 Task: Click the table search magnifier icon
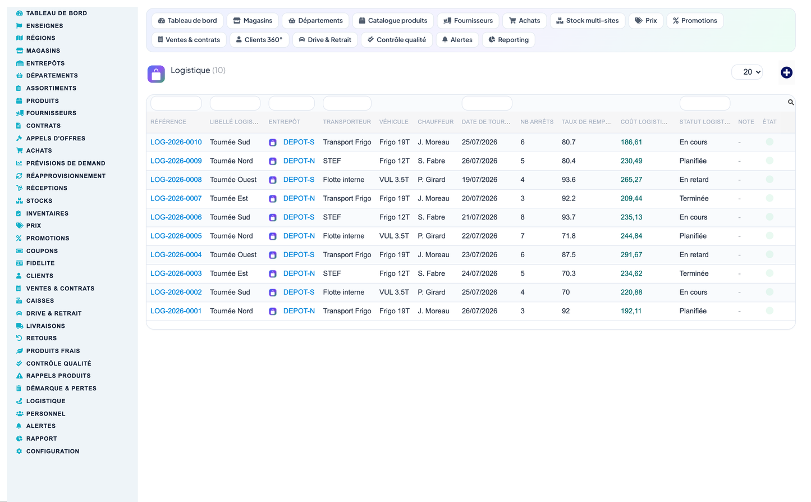(x=791, y=102)
